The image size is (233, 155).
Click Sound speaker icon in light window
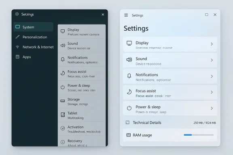[129, 60]
